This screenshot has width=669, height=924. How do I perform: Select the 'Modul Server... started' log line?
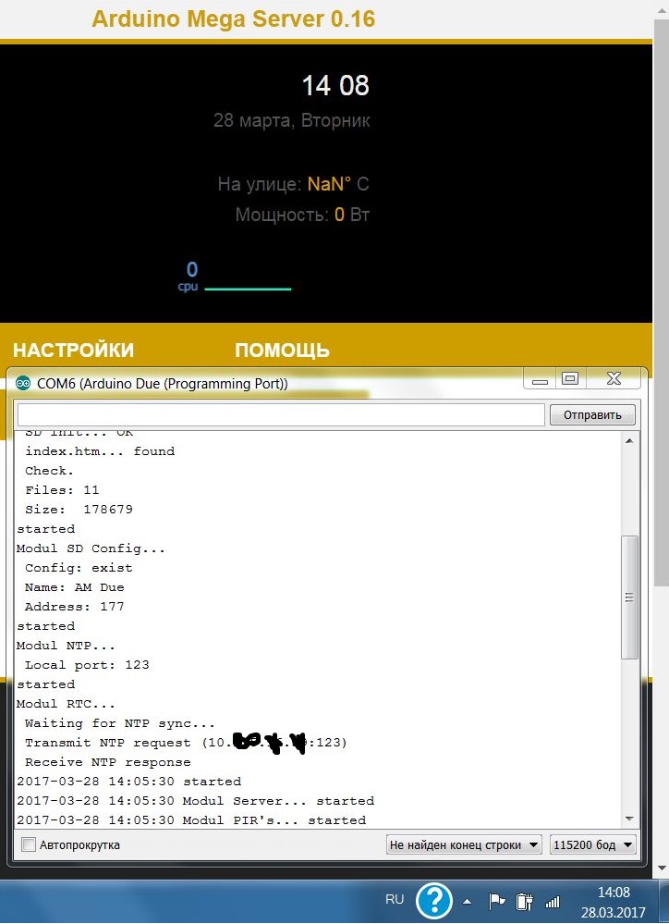(x=195, y=801)
